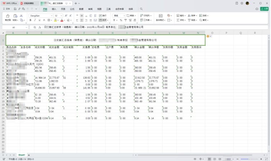Click the green Share (分享) button

pyautogui.click(x=265, y=9)
